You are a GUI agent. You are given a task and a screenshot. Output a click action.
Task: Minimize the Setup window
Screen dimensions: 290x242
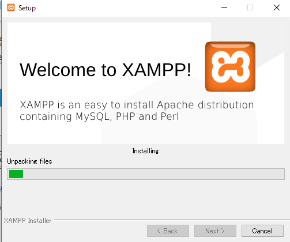[224, 8]
